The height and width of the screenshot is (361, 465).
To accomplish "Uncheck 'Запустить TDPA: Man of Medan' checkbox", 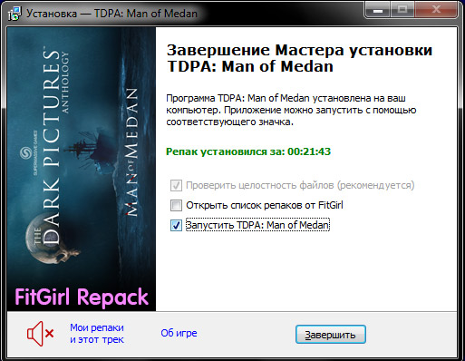I will 176,225.
